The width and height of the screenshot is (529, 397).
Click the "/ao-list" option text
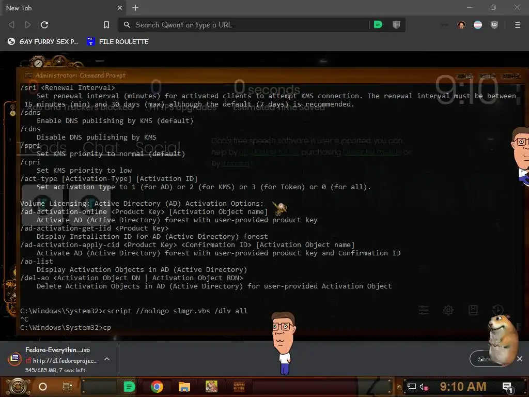(x=37, y=261)
